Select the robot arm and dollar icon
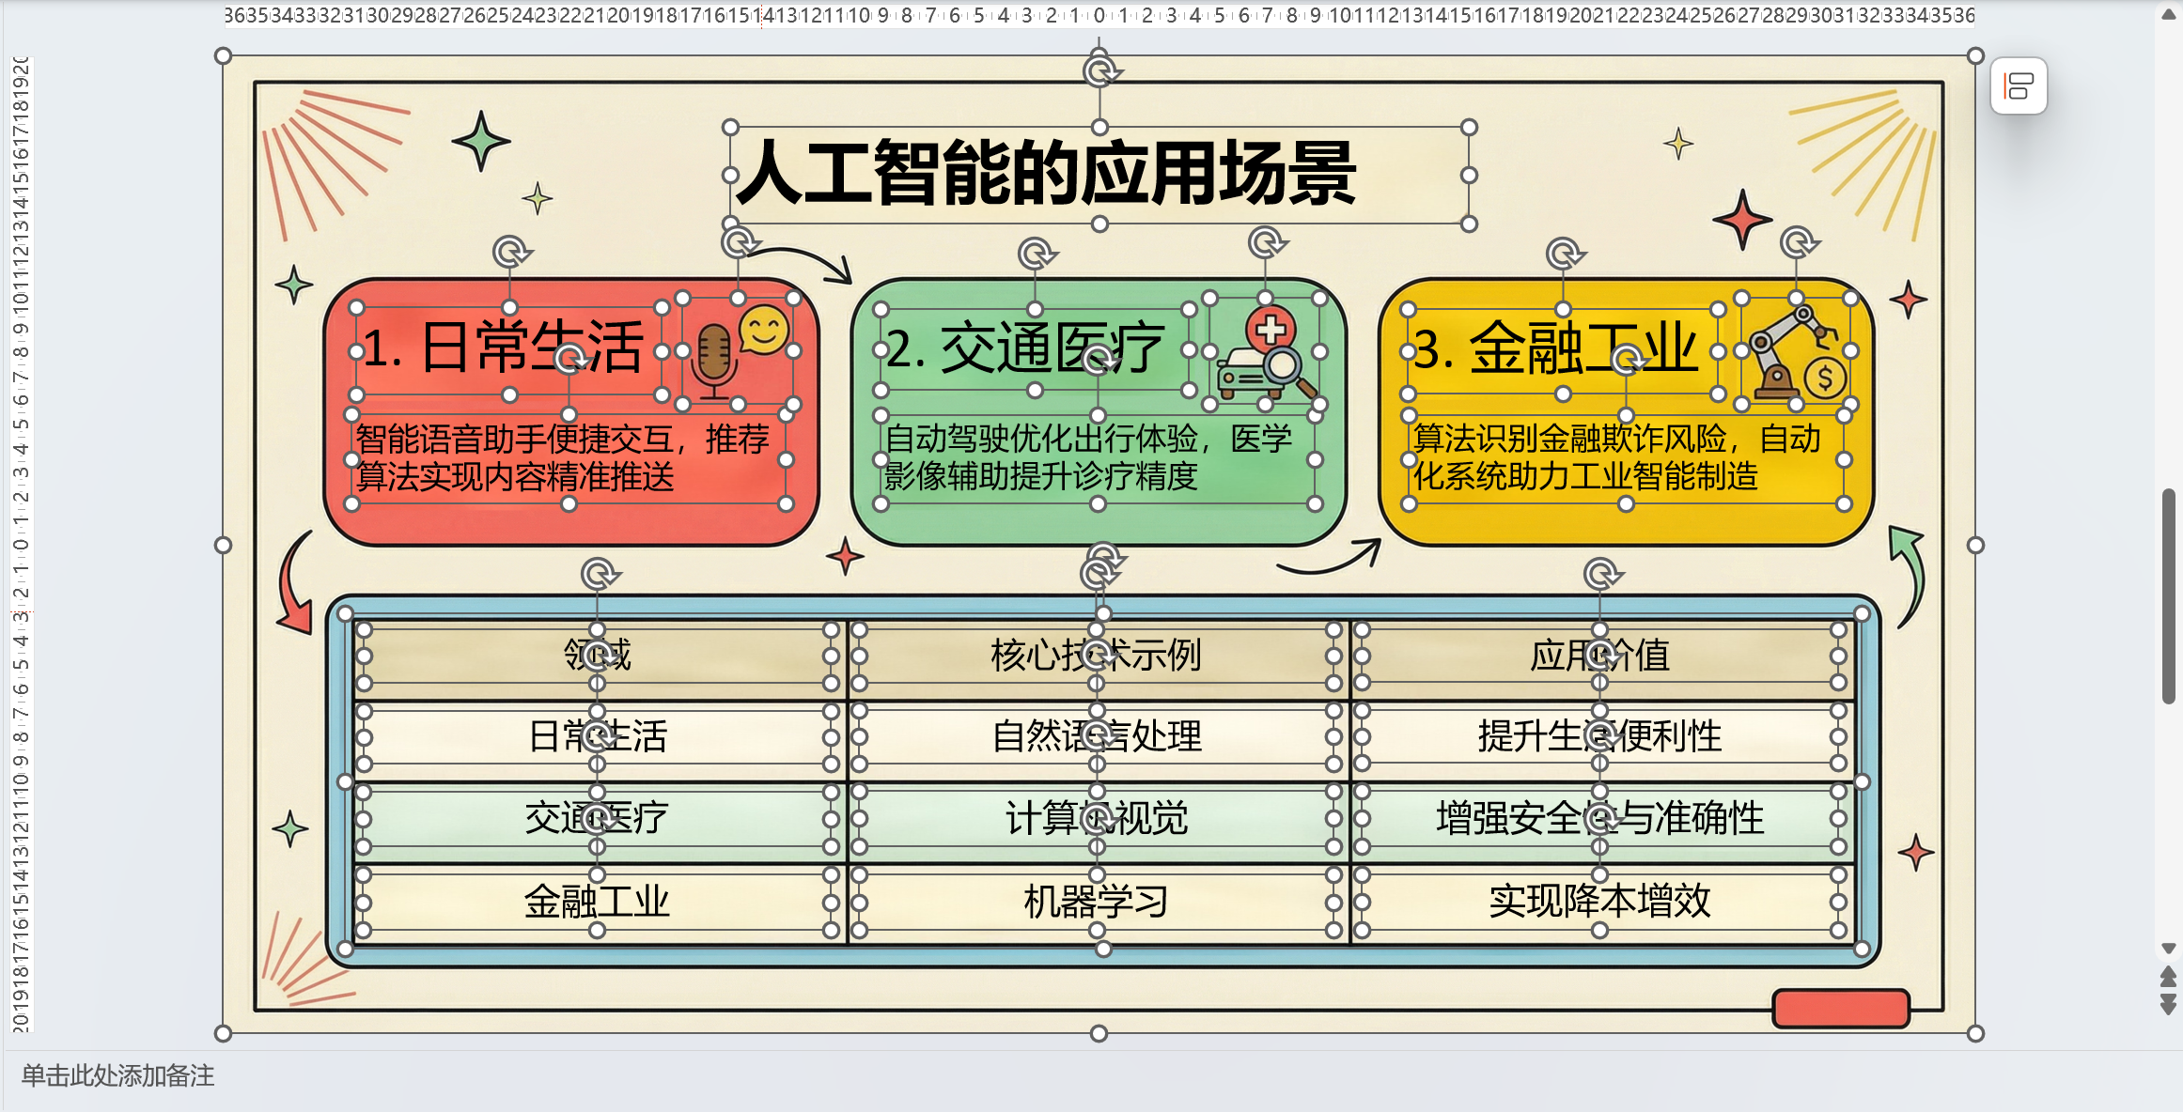 point(1795,351)
